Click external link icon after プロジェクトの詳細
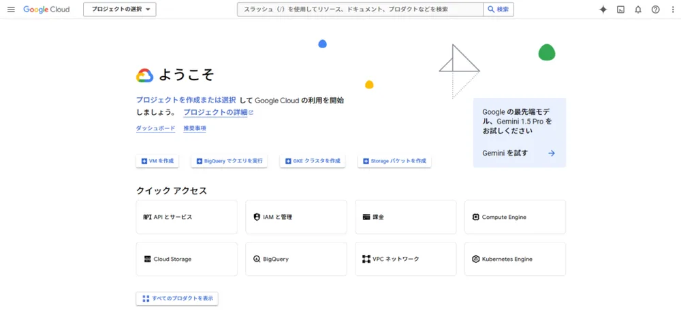 tap(251, 113)
